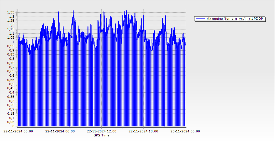Image resolution: width=275 pixels, height=143 pixels.
Task: Select the 22-11-2024 00:00 time axis label
Action: pos(18,132)
